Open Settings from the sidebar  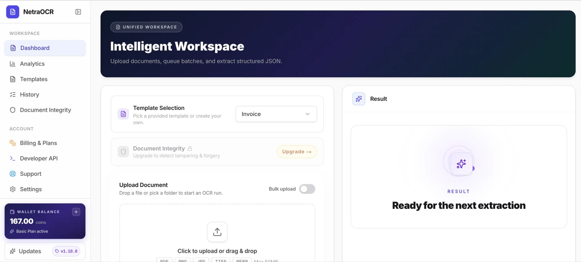tap(45, 189)
